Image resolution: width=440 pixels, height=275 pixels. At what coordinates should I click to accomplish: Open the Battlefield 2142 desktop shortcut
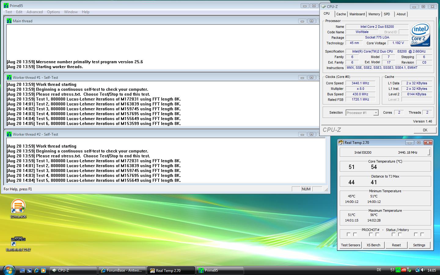[x=18, y=244]
